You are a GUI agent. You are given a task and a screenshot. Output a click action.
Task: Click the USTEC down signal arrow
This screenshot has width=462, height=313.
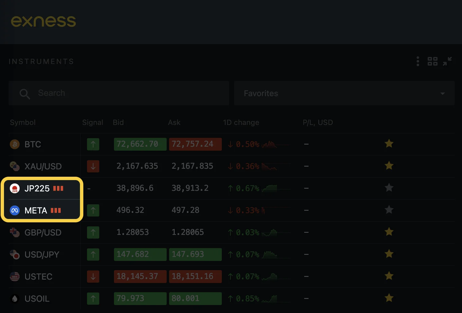[x=93, y=276]
